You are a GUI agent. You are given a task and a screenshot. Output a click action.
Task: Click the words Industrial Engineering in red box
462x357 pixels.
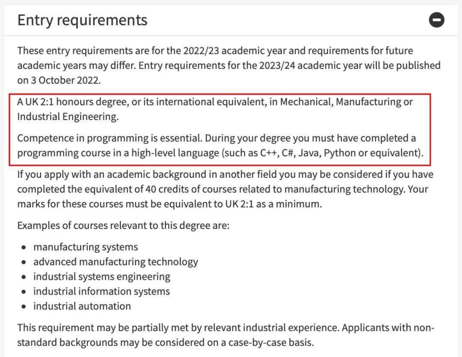(67, 117)
